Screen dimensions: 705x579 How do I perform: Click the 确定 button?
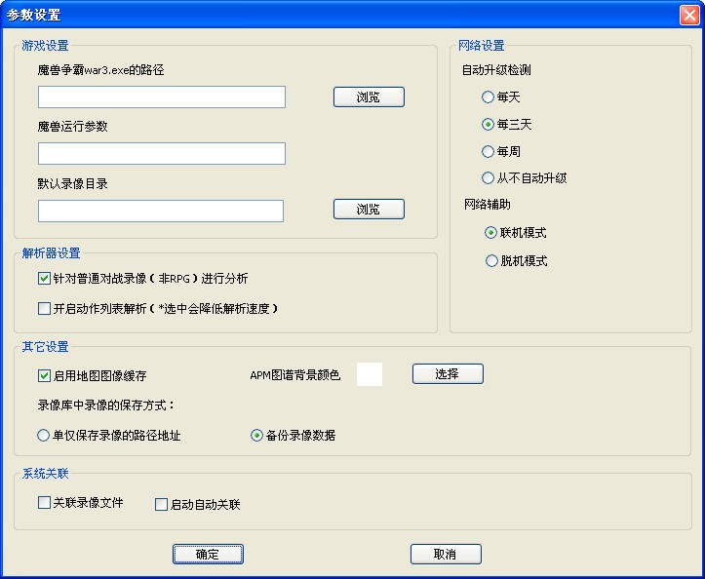[208, 555]
